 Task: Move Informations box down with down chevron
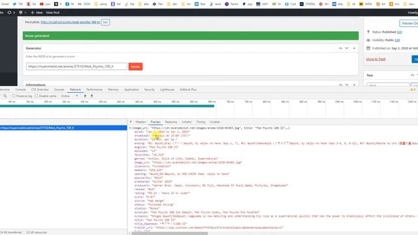[x=347, y=85]
